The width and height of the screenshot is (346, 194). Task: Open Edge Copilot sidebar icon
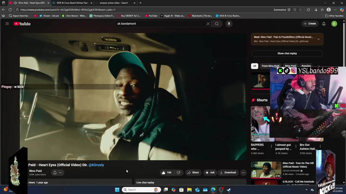[342, 10]
